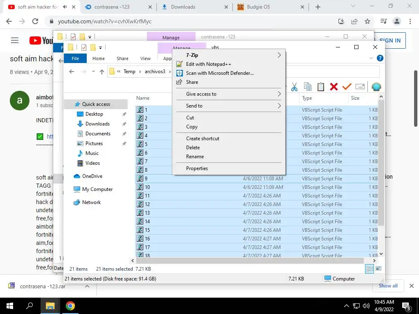
Task: Select Create shortcut in context menu
Action: [203, 139]
